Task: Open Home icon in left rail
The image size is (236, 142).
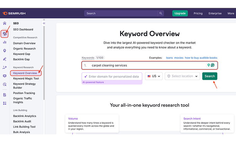Action: [x=5, y=23]
